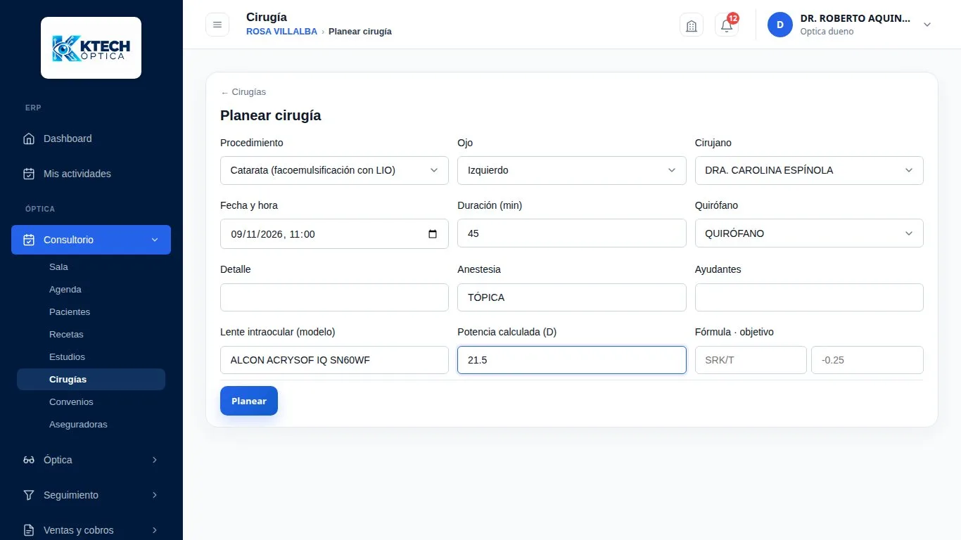The width and height of the screenshot is (961, 540).
Task: Open the Procedimiento dropdown
Action: (334, 170)
